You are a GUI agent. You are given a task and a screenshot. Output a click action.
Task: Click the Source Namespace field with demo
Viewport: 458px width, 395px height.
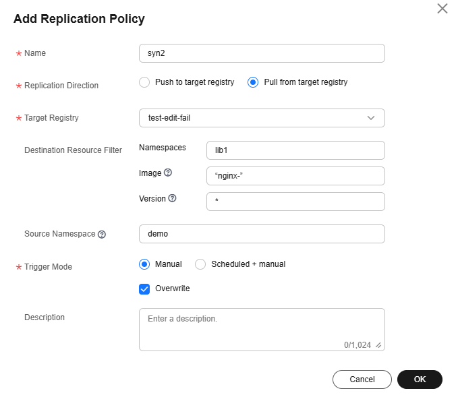(x=261, y=234)
